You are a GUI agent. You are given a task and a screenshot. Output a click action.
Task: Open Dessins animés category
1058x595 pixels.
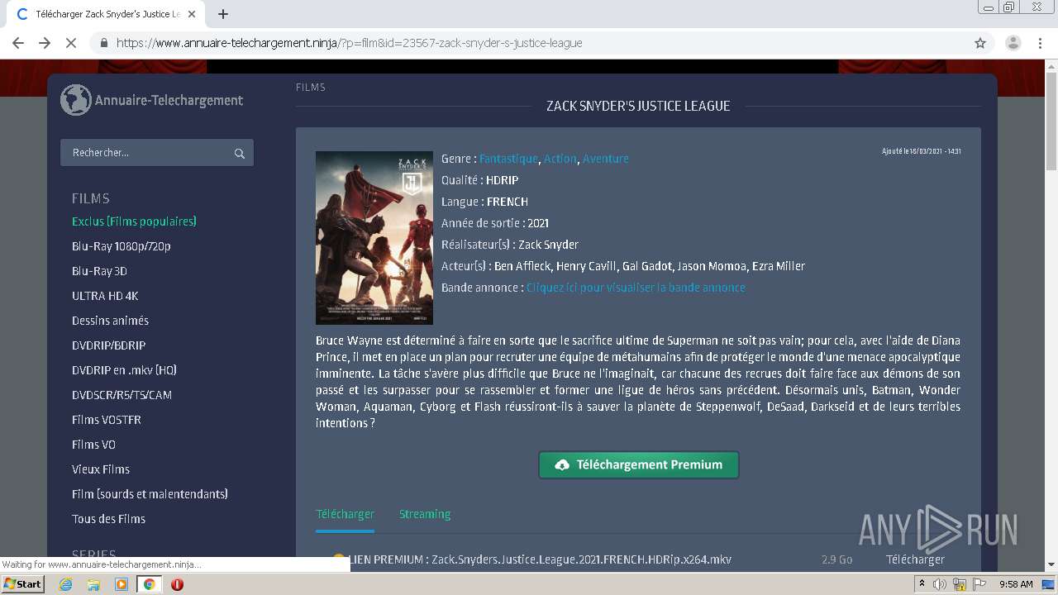(110, 321)
